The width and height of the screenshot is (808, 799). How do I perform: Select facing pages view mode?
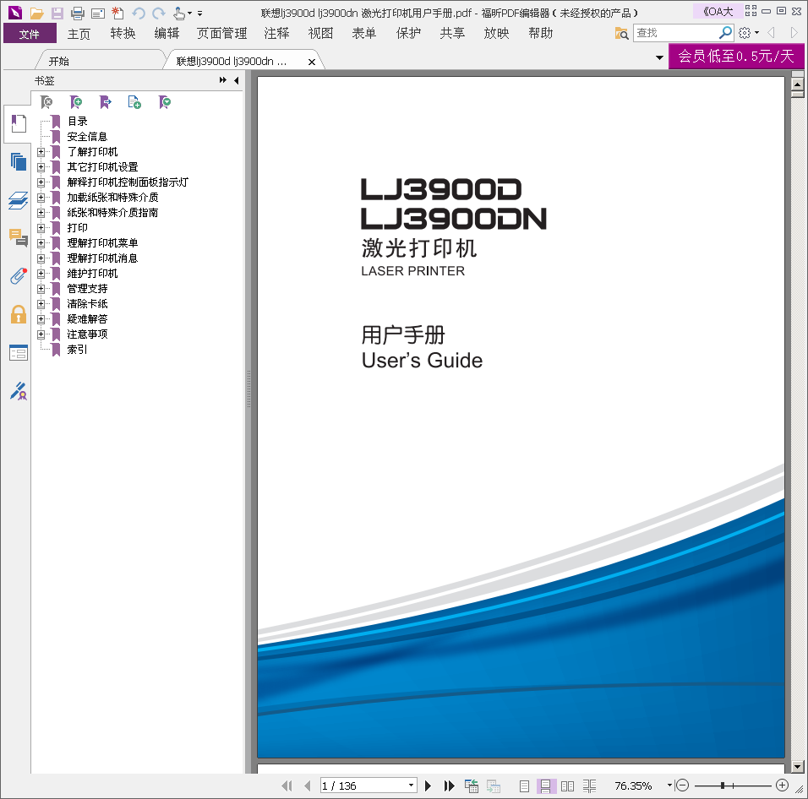coord(567,786)
